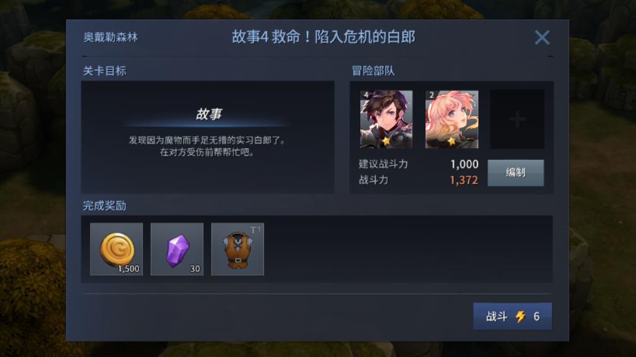This screenshot has width=636, height=357.
Task: Click the 冒险部队 party heading
Action: tap(373, 71)
